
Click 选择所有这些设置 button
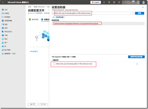(136, 57)
